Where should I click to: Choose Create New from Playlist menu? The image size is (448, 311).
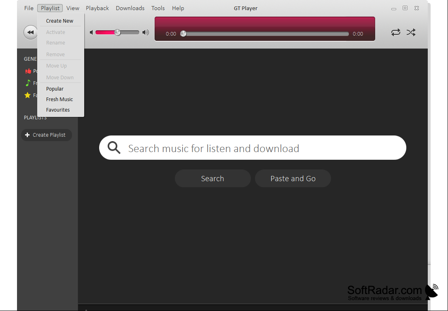[x=61, y=21]
